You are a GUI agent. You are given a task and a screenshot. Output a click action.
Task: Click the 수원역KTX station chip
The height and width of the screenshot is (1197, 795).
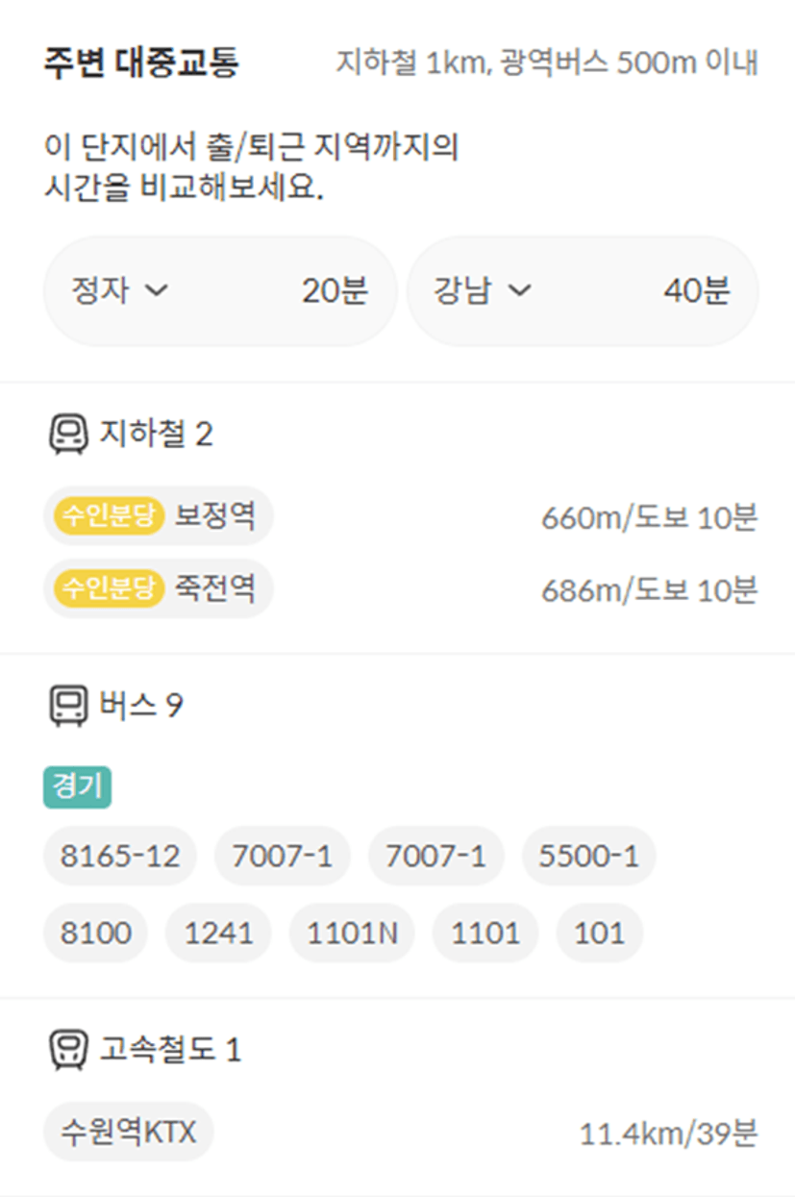tap(128, 1132)
